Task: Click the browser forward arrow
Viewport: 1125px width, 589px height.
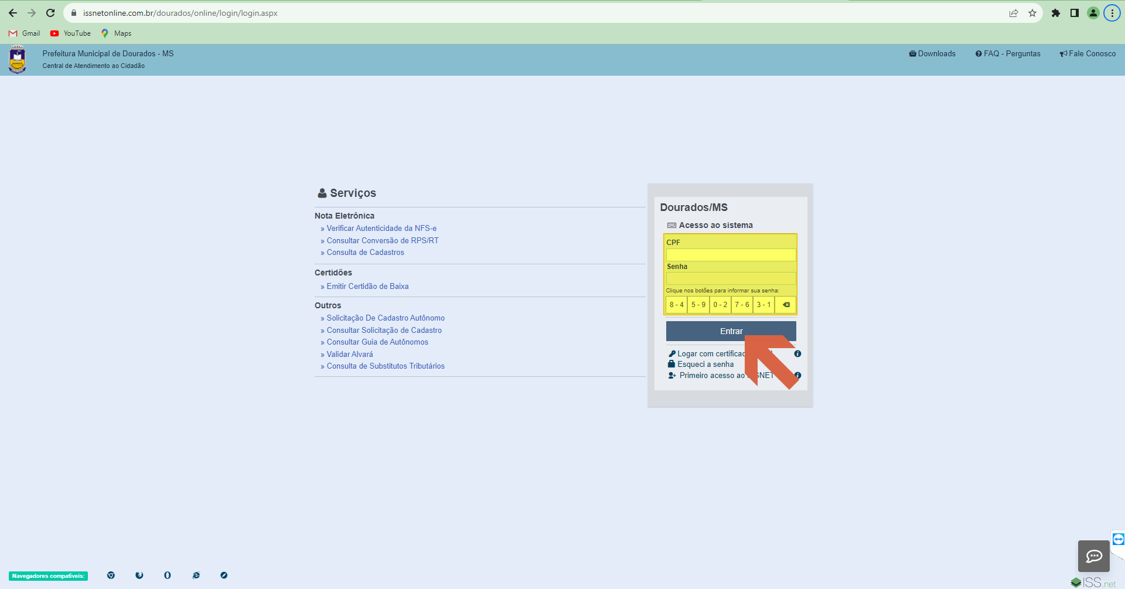Action: (x=32, y=13)
